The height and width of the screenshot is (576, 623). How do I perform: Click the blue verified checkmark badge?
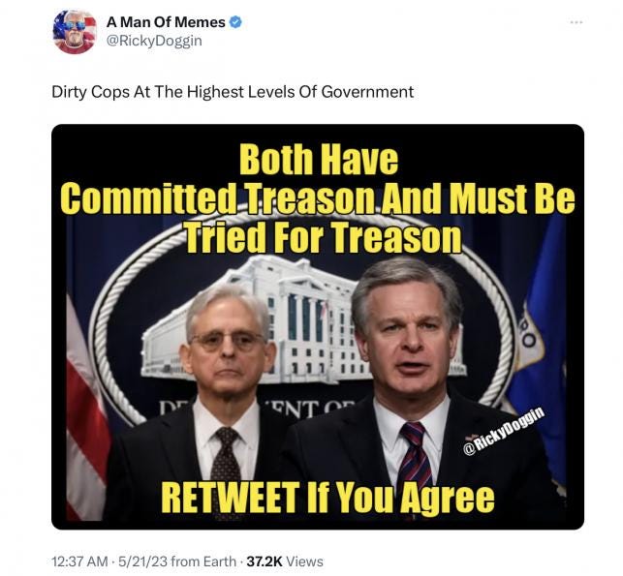[235, 22]
